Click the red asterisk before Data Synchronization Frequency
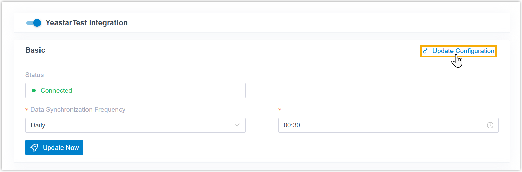Viewport: 522px width, 172px height. coord(27,110)
